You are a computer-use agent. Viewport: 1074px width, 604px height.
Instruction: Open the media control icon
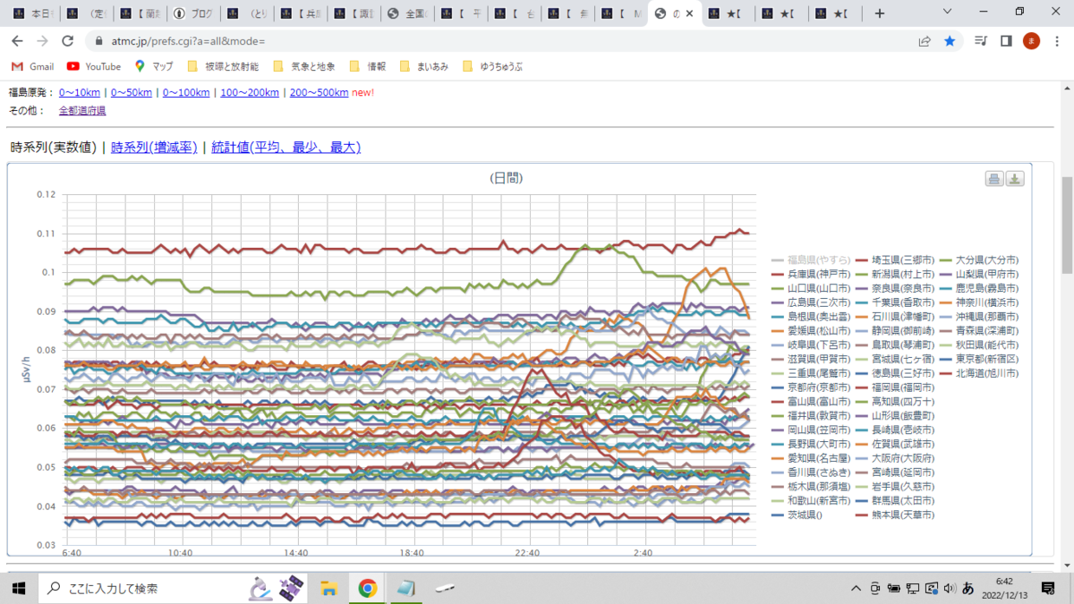pyautogui.click(x=982, y=41)
